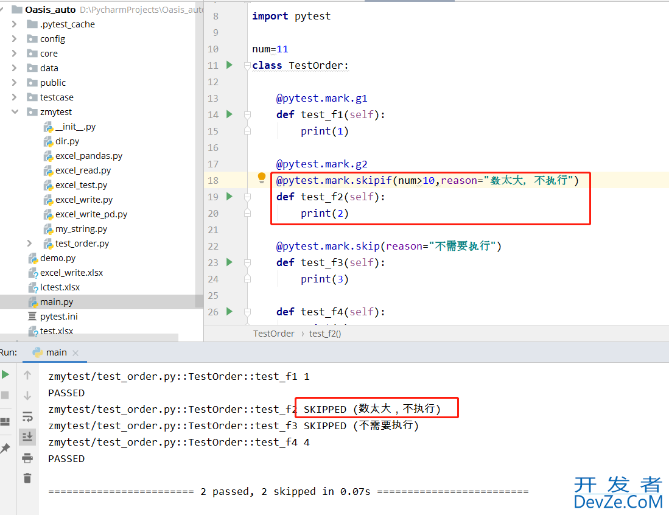Expand test_order.py structure in tree
Screen dimensions: 669x515
pyautogui.click(x=29, y=243)
